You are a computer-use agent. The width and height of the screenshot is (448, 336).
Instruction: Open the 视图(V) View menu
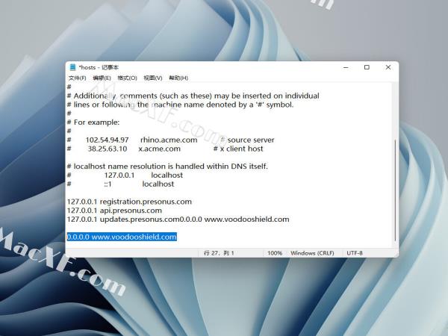pos(153,78)
